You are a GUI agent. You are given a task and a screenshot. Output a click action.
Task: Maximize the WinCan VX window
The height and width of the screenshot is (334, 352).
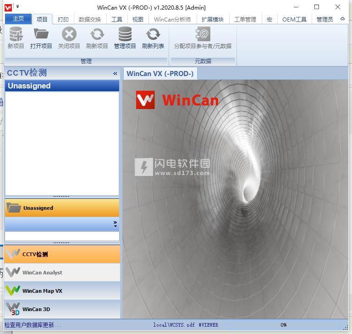tap(317, 7)
